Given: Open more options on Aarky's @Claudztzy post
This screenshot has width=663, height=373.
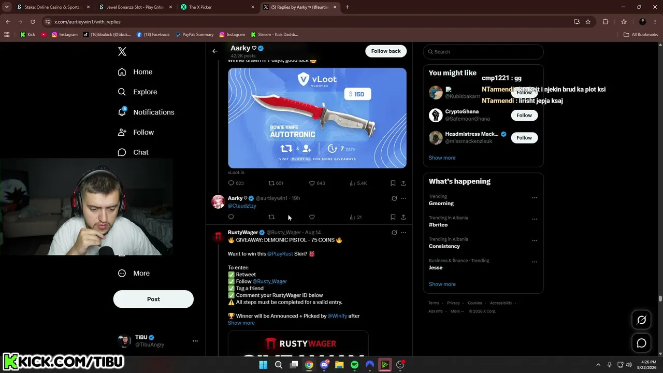Looking at the screenshot, I should [403, 198].
